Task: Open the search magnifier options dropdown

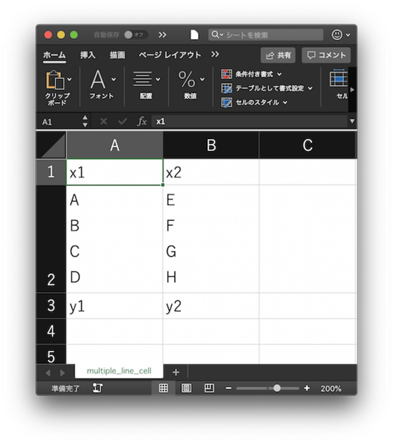Action: pos(218,34)
